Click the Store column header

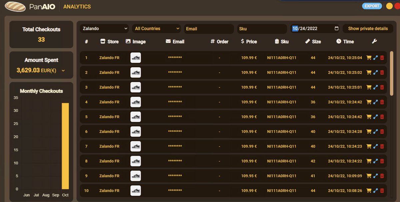pos(109,42)
